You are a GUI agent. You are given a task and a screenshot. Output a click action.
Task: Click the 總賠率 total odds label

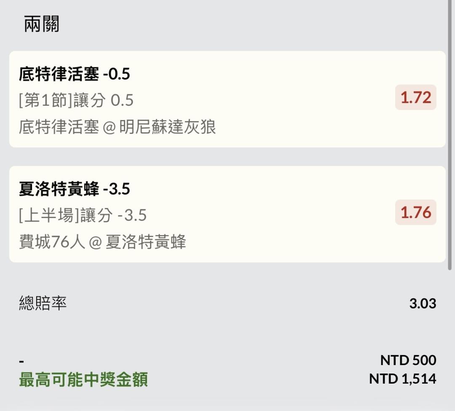tap(43, 303)
